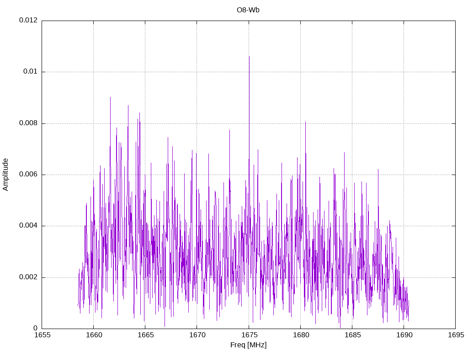Click y-axis tick value 0.006
The width and height of the screenshot is (468, 351).
pyautogui.click(x=28, y=174)
